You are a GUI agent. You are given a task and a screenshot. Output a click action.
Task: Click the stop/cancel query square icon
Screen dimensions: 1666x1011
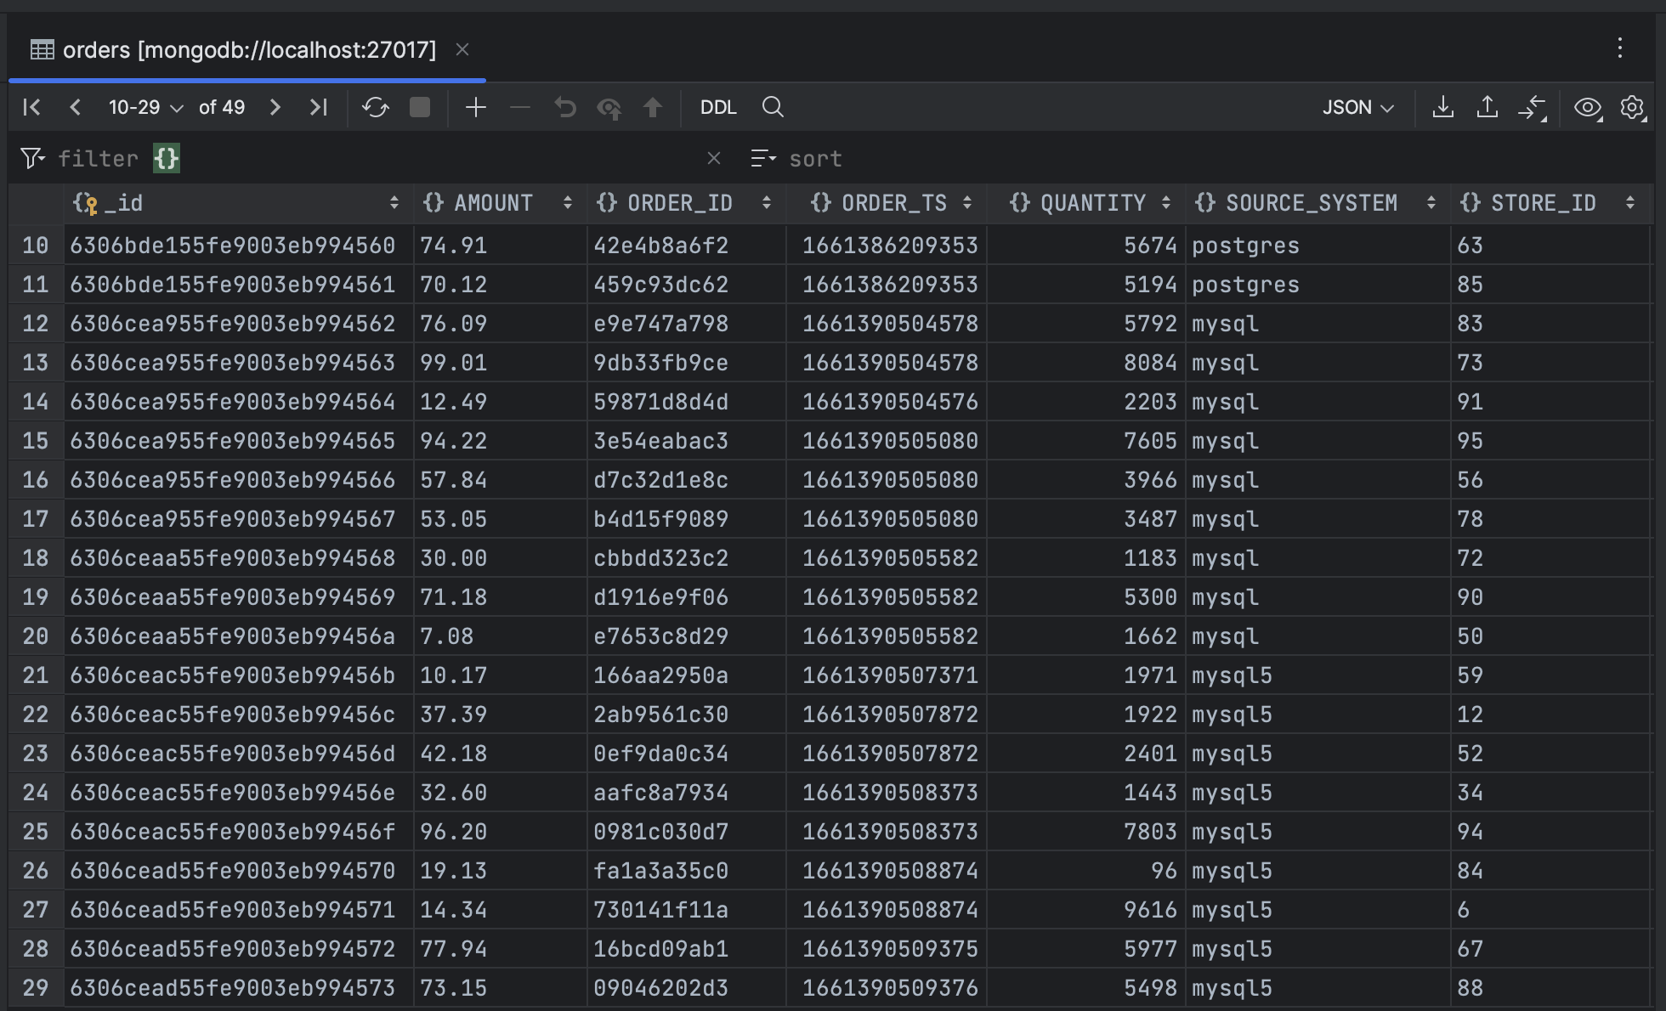420,107
